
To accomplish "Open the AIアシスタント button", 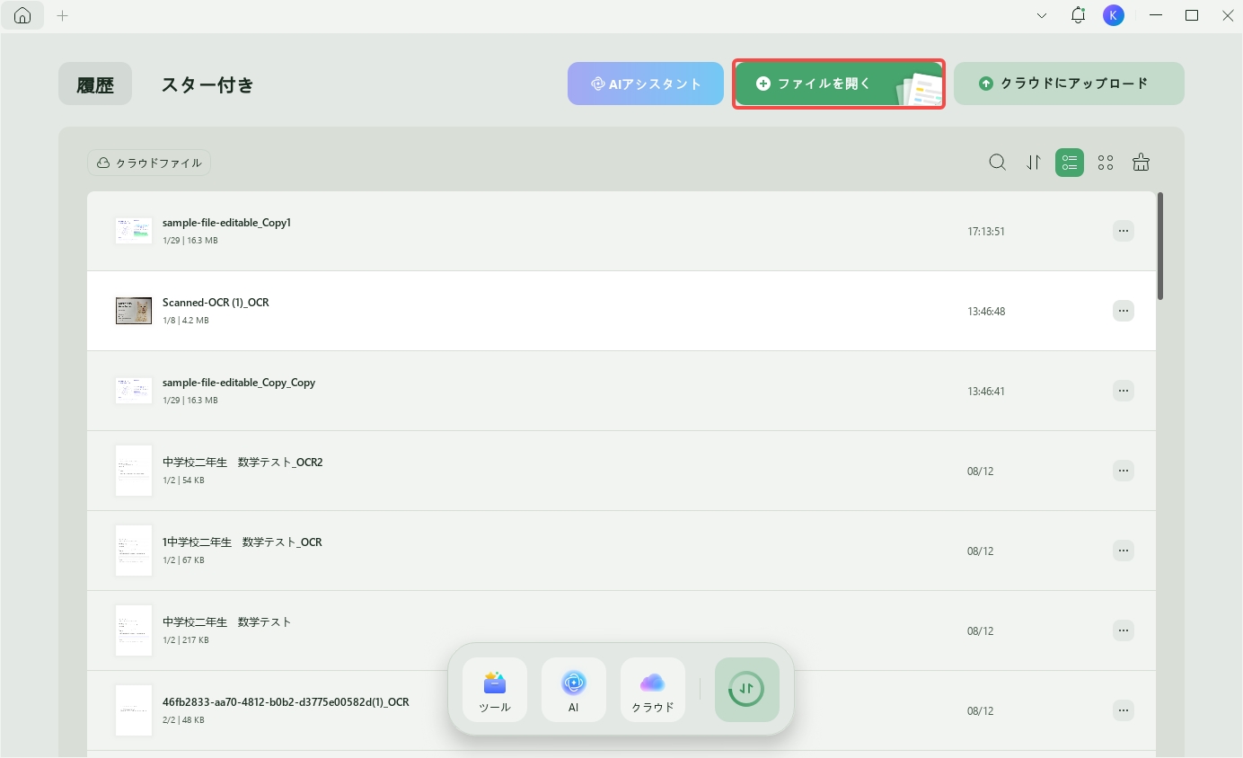I will click(646, 84).
